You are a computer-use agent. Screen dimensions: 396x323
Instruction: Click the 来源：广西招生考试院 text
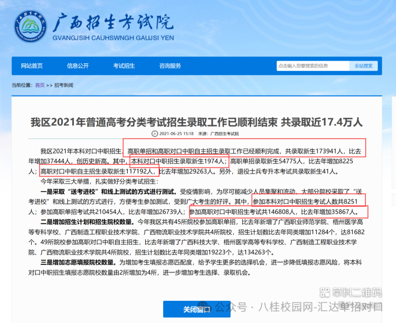pyautogui.click(x=219, y=134)
